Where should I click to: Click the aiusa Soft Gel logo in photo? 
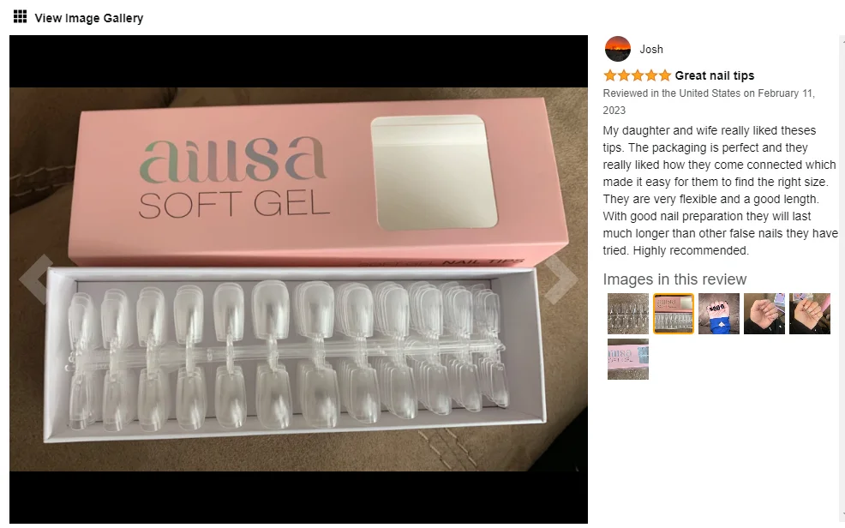(233, 178)
